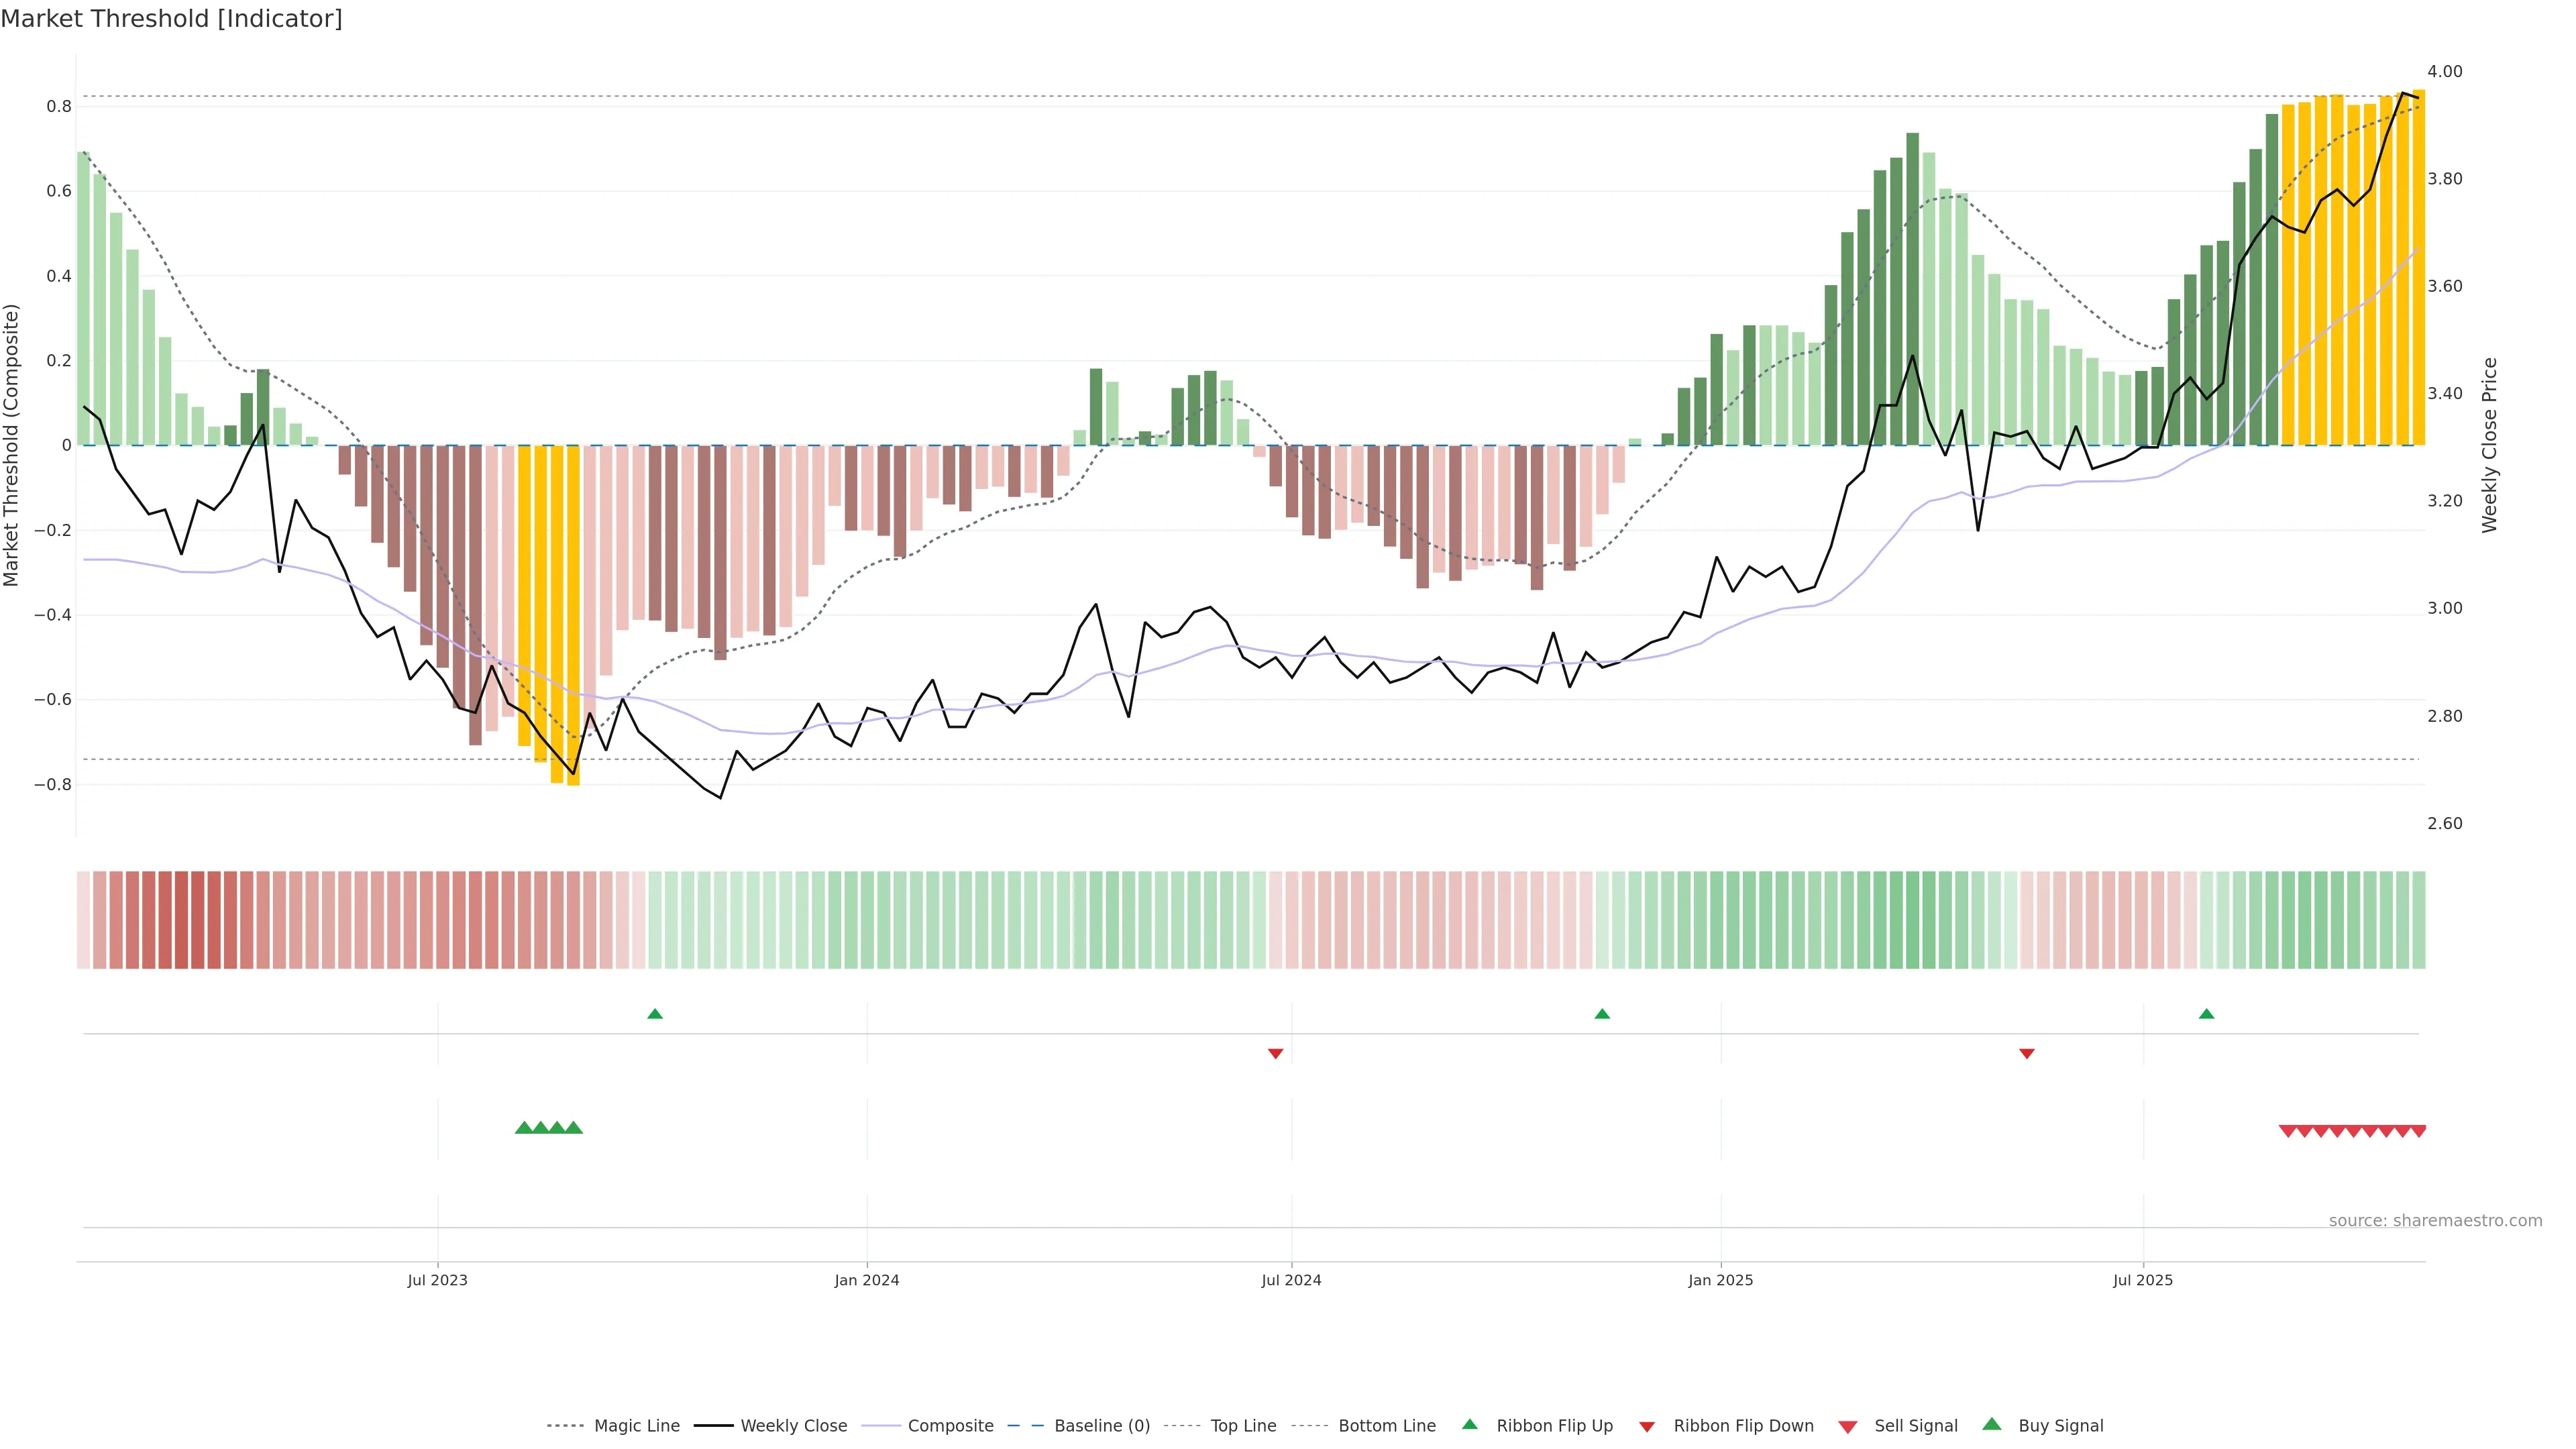Click the Magic Line legend dotted sample

coord(565,1426)
